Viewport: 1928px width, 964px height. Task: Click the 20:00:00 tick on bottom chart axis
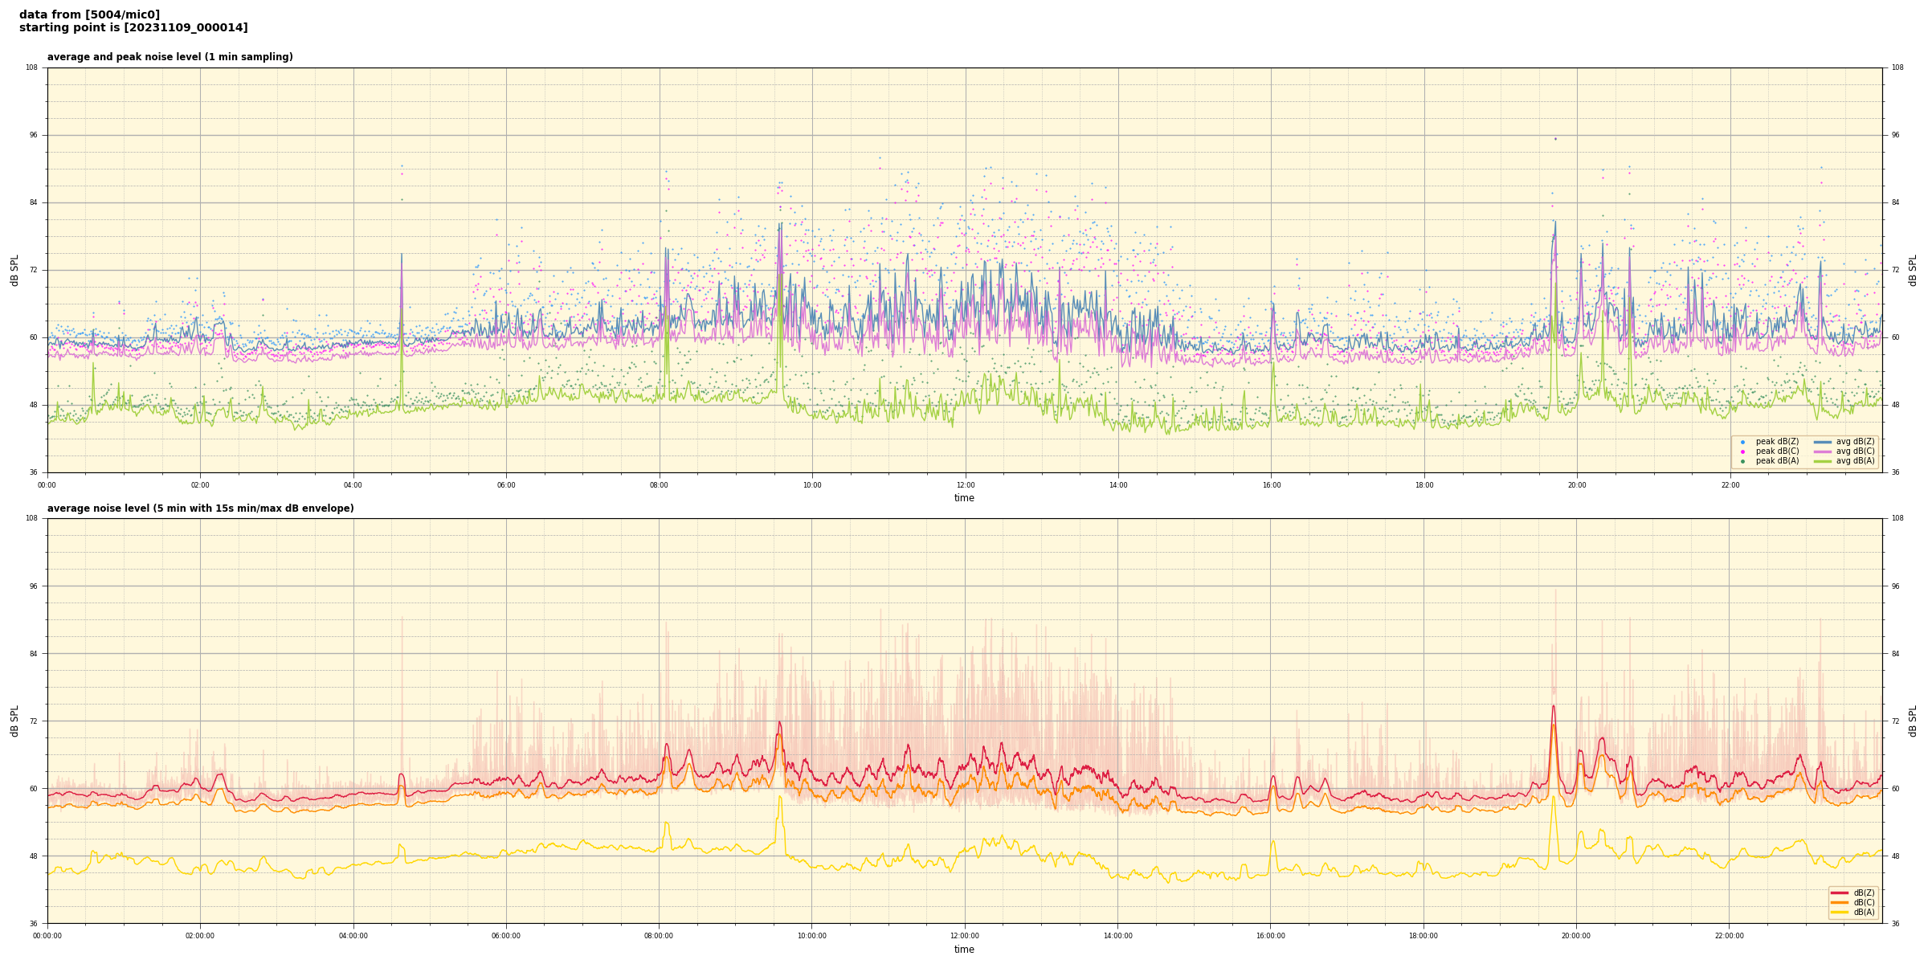1576,936
